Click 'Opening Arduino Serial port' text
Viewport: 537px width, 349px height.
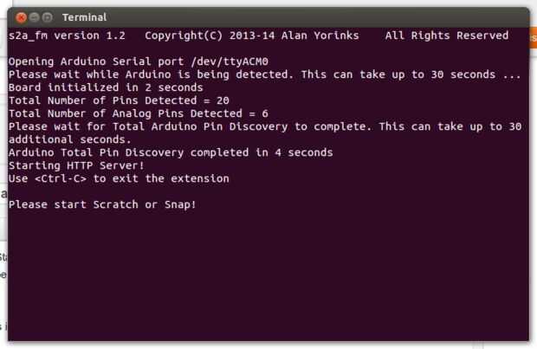point(95,63)
